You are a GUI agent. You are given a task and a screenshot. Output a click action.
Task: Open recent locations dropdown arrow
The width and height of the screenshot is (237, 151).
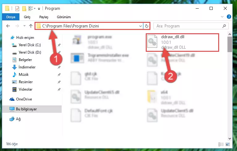point(24,26)
